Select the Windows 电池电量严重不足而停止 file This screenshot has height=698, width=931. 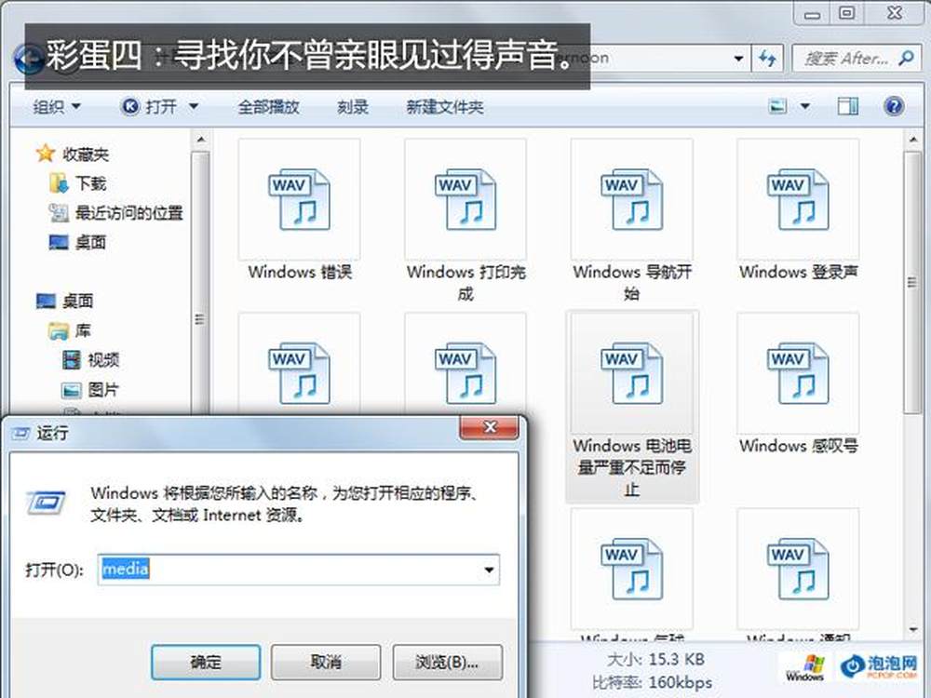[x=632, y=407]
